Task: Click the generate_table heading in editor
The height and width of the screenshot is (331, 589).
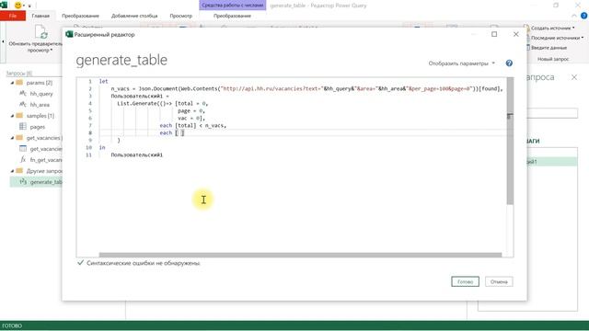Action: (121, 60)
